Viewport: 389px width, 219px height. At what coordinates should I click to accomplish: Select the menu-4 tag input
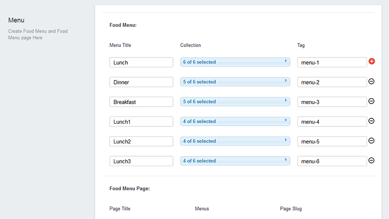click(332, 121)
